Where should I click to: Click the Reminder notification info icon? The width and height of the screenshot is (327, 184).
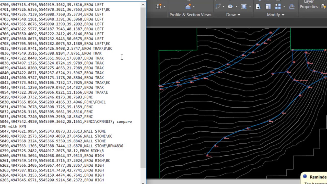305,176
